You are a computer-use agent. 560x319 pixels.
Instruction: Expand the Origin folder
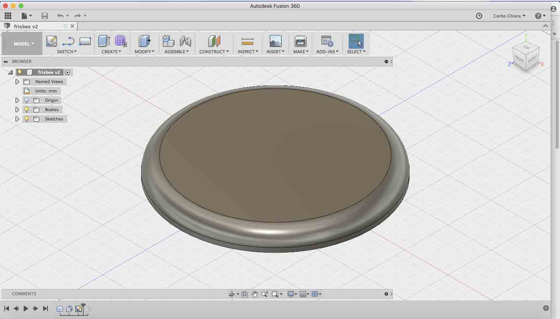tap(17, 100)
